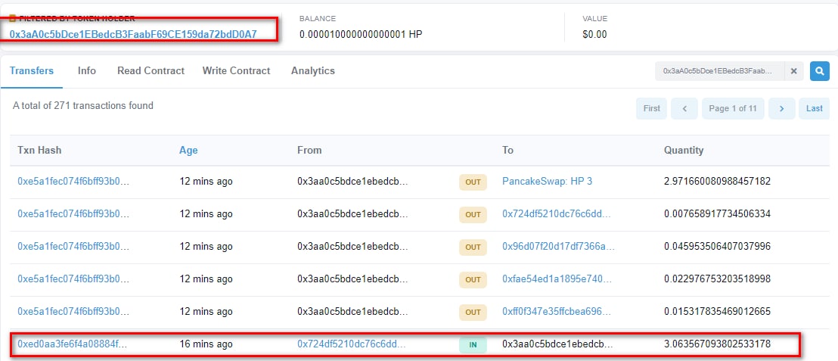Go to next page with the right chevron

[782, 108]
